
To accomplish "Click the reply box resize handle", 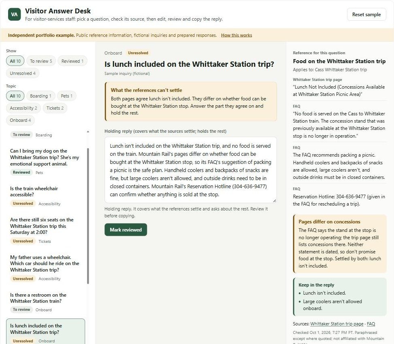I will [x=275, y=201].
